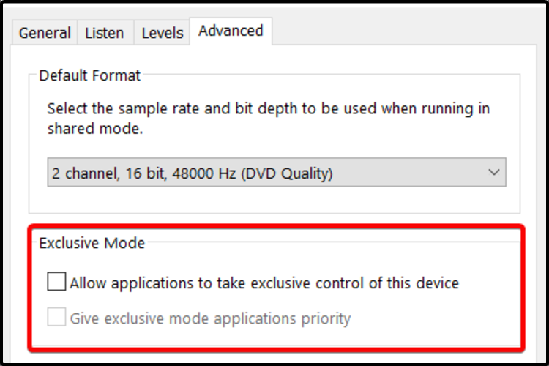Image resolution: width=549 pixels, height=366 pixels.
Task: Open the Listen tab
Action: (x=104, y=33)
